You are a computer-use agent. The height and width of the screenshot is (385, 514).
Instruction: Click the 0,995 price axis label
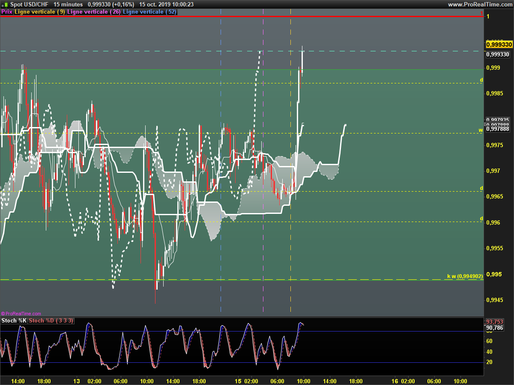click(x=494, y=274)
